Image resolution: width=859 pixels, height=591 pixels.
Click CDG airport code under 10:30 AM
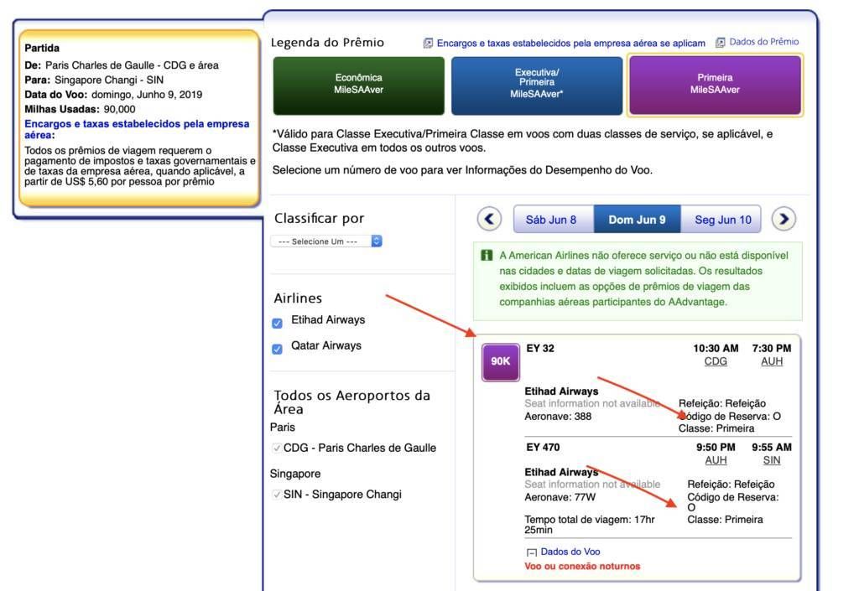tap(716, 361)
